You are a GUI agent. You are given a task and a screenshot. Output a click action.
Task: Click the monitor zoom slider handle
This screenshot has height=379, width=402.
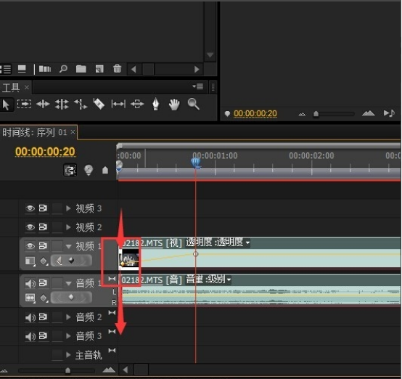(316, 114)
